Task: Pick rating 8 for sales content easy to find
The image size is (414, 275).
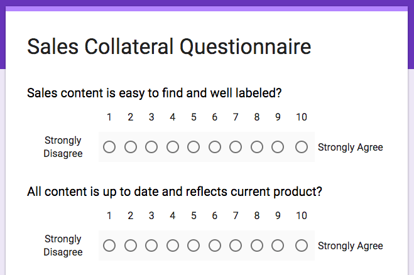Action: point(257,147)
